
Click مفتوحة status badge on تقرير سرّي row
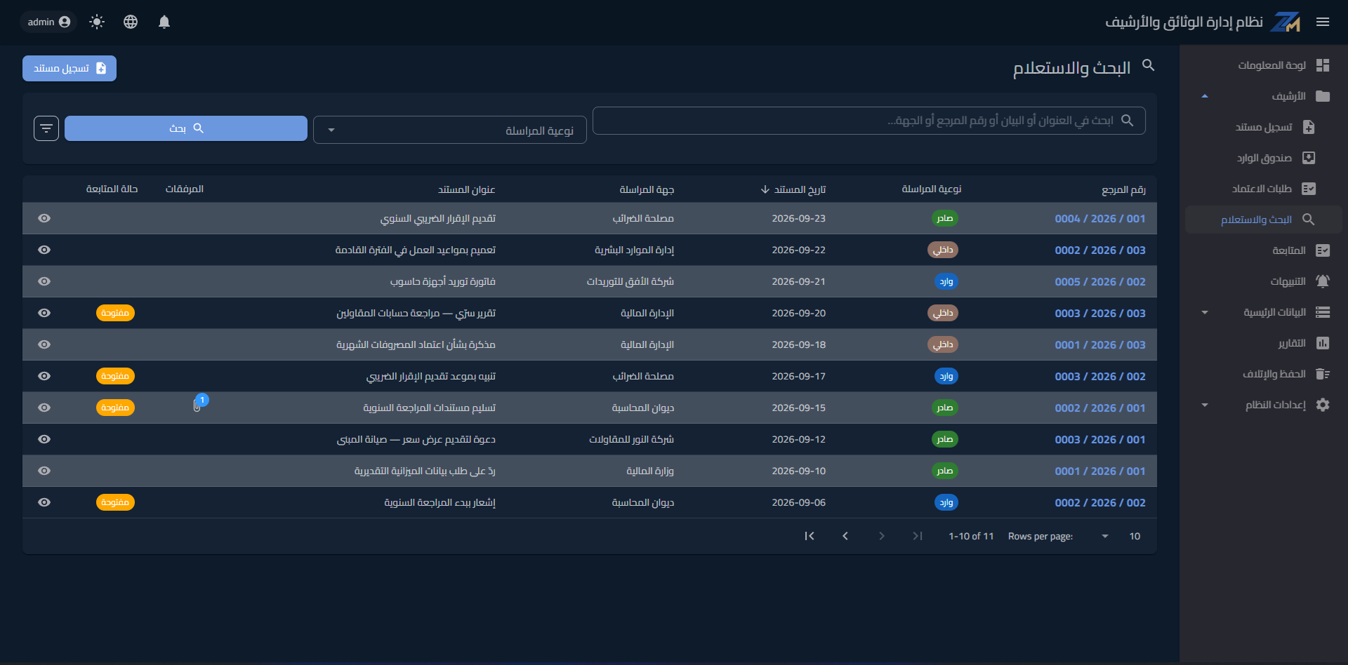115,313
